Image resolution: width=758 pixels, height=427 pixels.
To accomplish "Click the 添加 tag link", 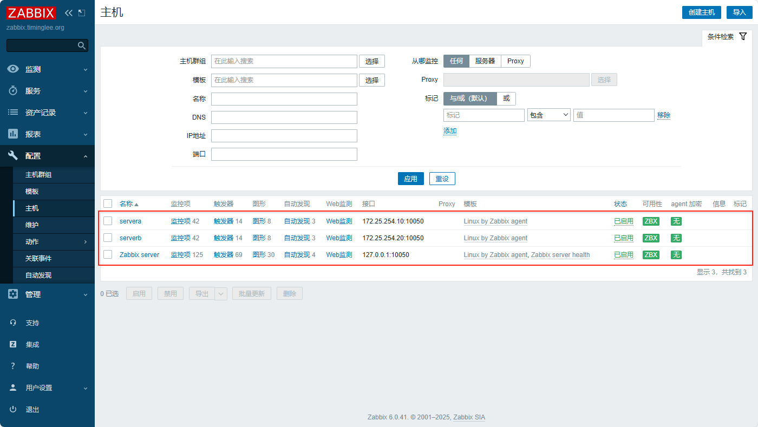I will tap(450, 131).
